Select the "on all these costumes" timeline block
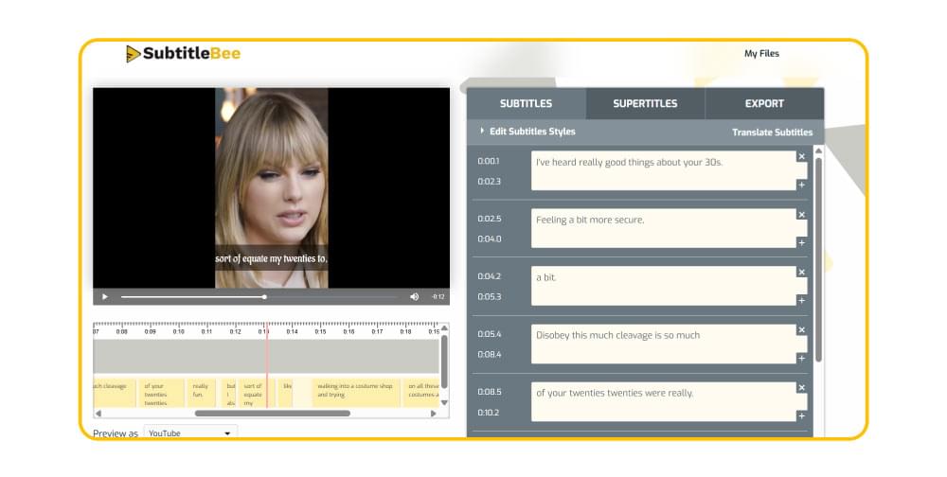This screenshot has width=947, height=477. click(x=421, y=393)
